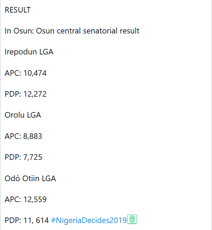Click the PDP label beside 12,272

[12, 94]
